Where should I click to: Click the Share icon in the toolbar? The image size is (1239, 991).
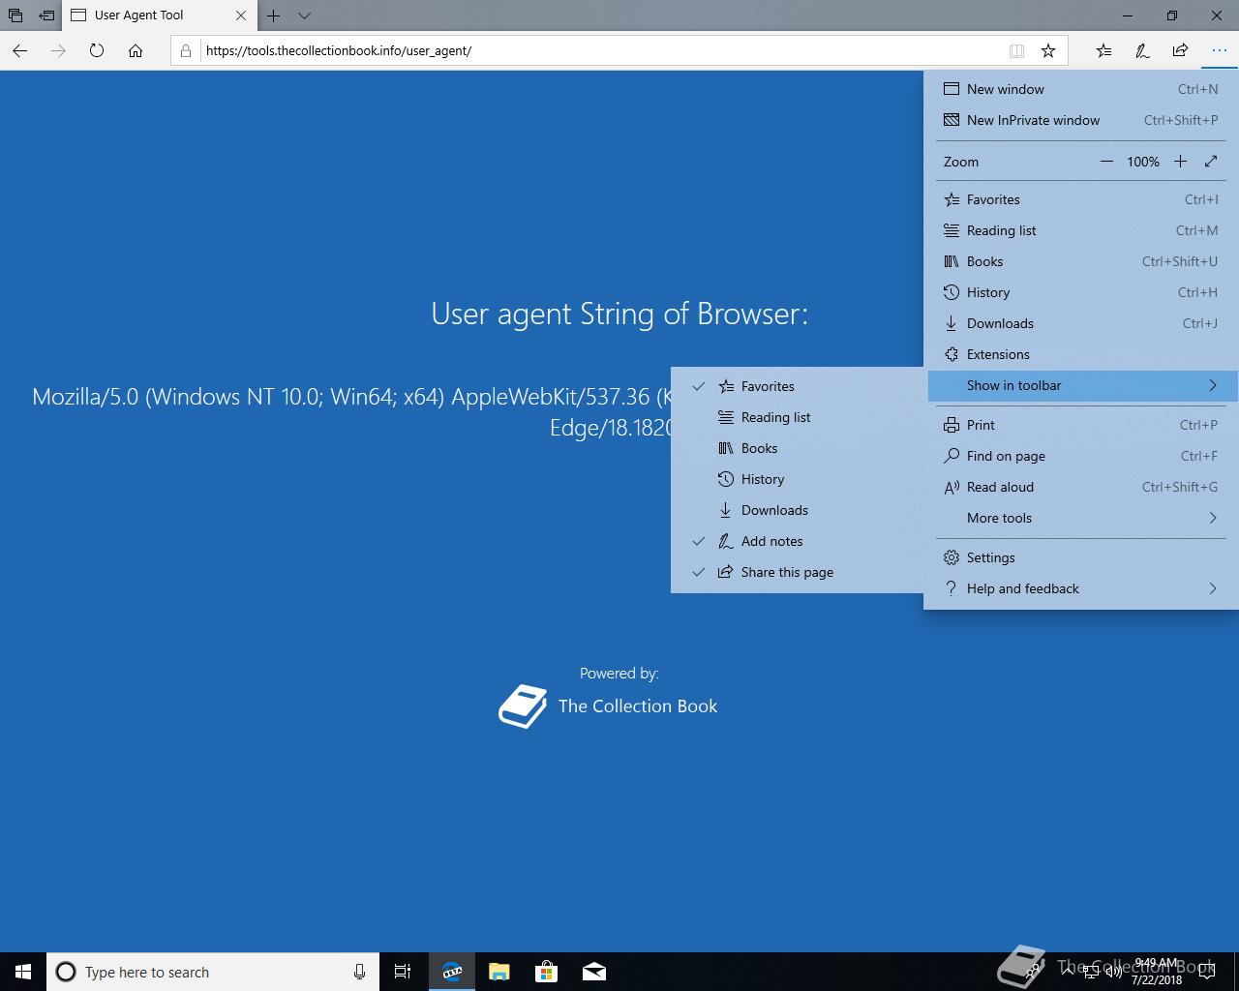point(1180,50)
